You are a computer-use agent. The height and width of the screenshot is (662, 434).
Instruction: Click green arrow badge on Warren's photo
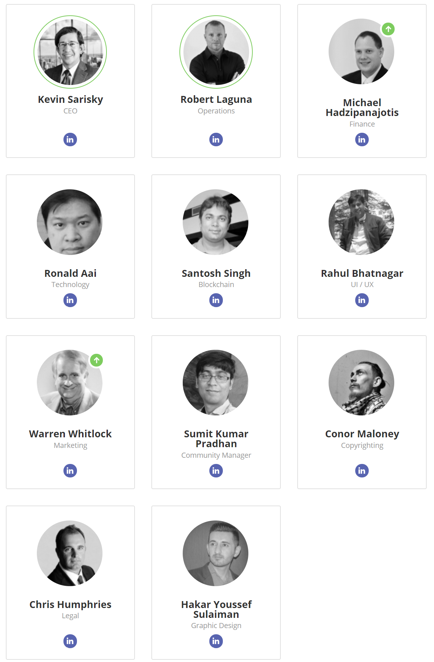[97, 360]
